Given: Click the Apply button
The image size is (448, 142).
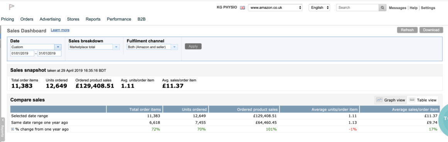Looking at the screenshot, I should pyautogui.click(x=193, y=46).
